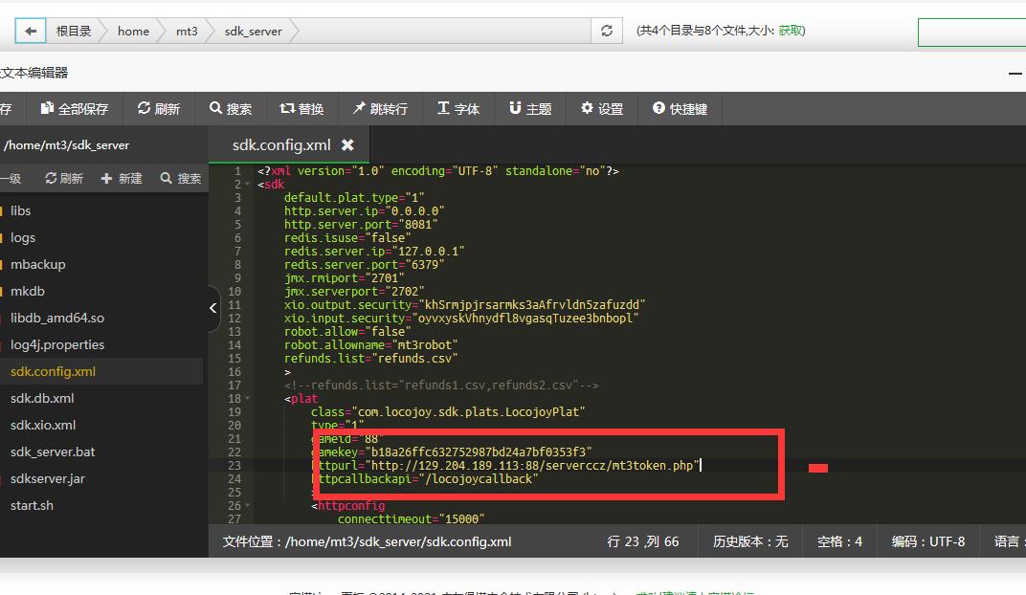Close the sdk.config.xml tab

tap(347, 145)
